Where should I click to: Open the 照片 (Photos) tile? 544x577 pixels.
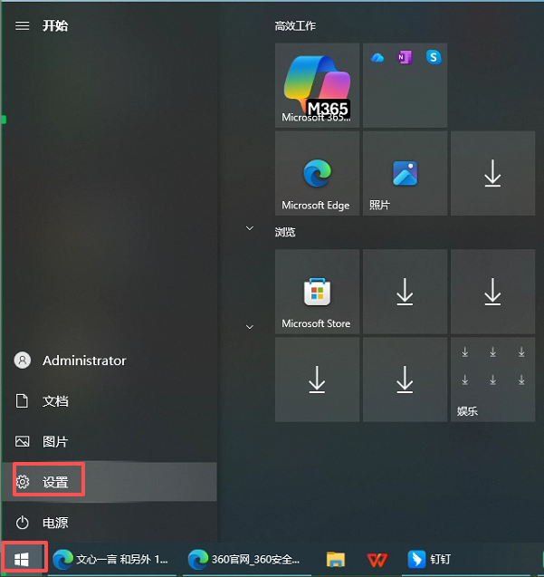tap(405, 174)
